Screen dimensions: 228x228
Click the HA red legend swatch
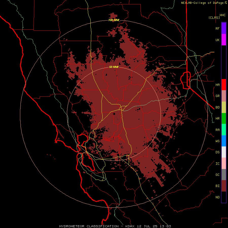coord(224,85)
